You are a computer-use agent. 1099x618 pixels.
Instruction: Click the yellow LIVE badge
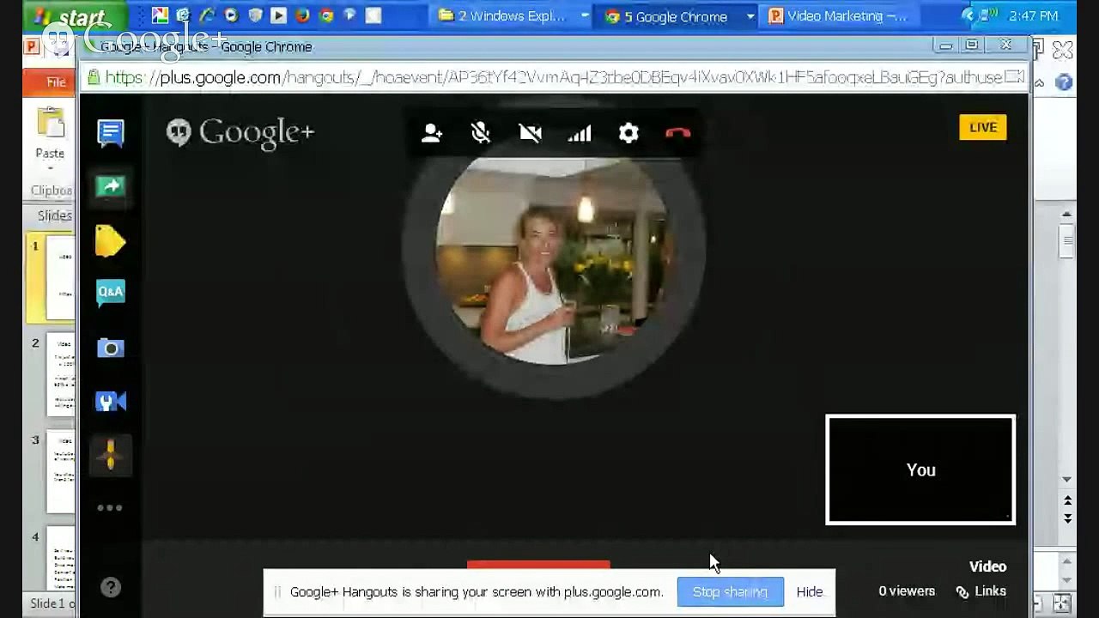tap(983, 127)
